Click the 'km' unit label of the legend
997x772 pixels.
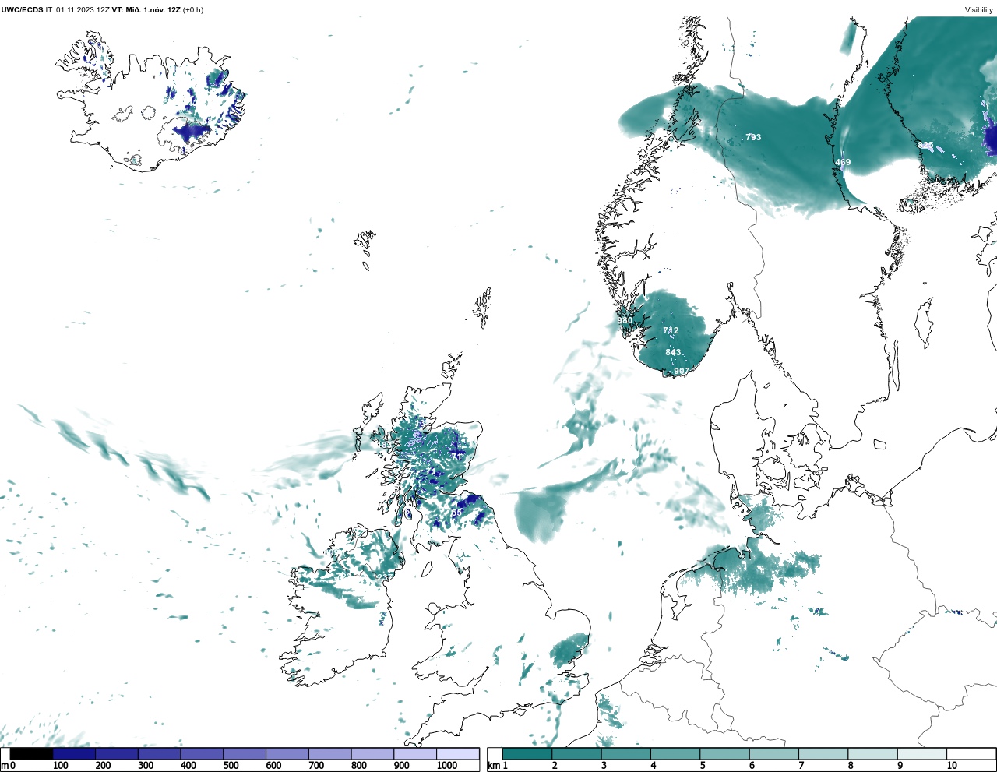click(x=493, y=766)
